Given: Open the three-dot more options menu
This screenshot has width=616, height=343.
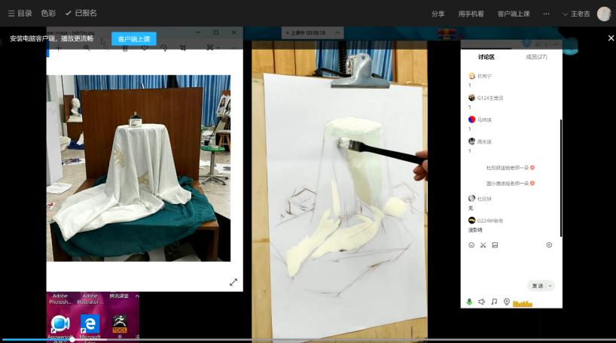Looking at the screenshot, I should pyautogui.click(x=546, y=14).
